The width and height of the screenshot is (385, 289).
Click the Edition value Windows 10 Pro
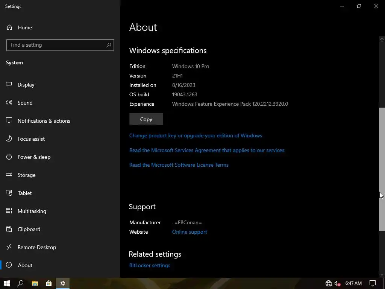pos(191,66)
